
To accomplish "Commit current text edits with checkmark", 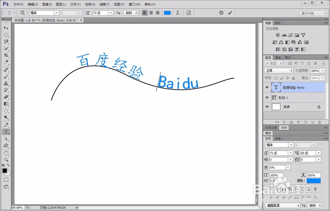I will (x=230, y=13).
